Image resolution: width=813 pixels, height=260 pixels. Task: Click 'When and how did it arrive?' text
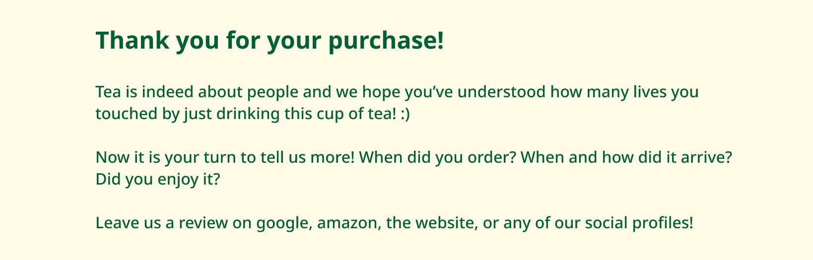(627, 158)
